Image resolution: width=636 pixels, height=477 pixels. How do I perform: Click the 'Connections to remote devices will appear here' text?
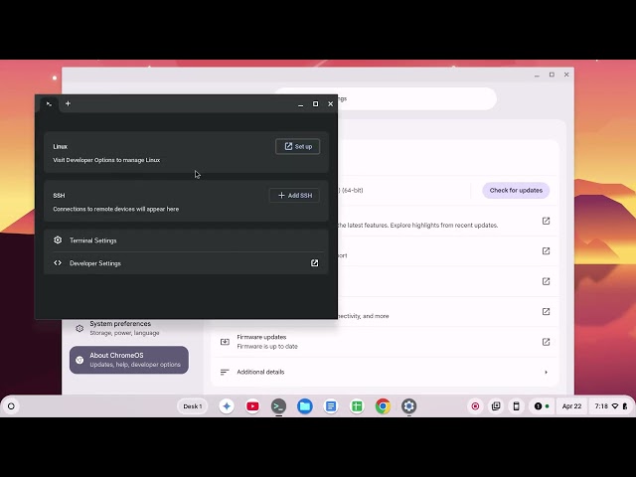click(116, 209)
